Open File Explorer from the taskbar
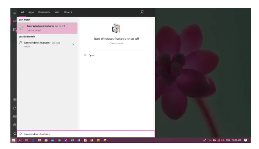 [x=40, y=140]
